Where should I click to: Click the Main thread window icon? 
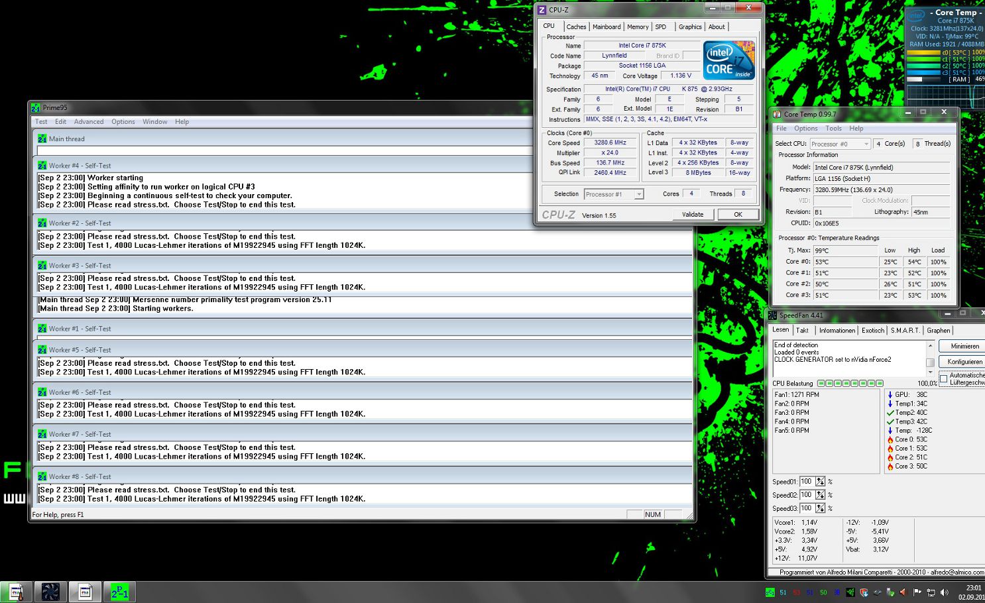coord(42,138)
